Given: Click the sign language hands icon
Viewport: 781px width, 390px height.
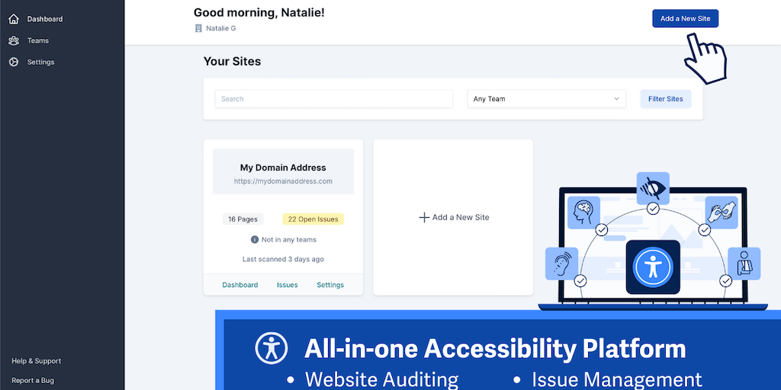Looking at the screenshot, I should pyautogui.click(x=722, y=212).
